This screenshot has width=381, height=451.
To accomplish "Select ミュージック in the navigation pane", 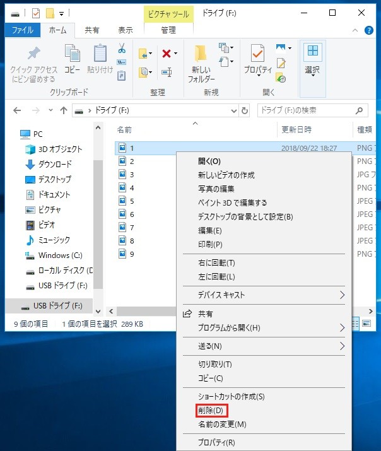I will [x=54, y=240].
